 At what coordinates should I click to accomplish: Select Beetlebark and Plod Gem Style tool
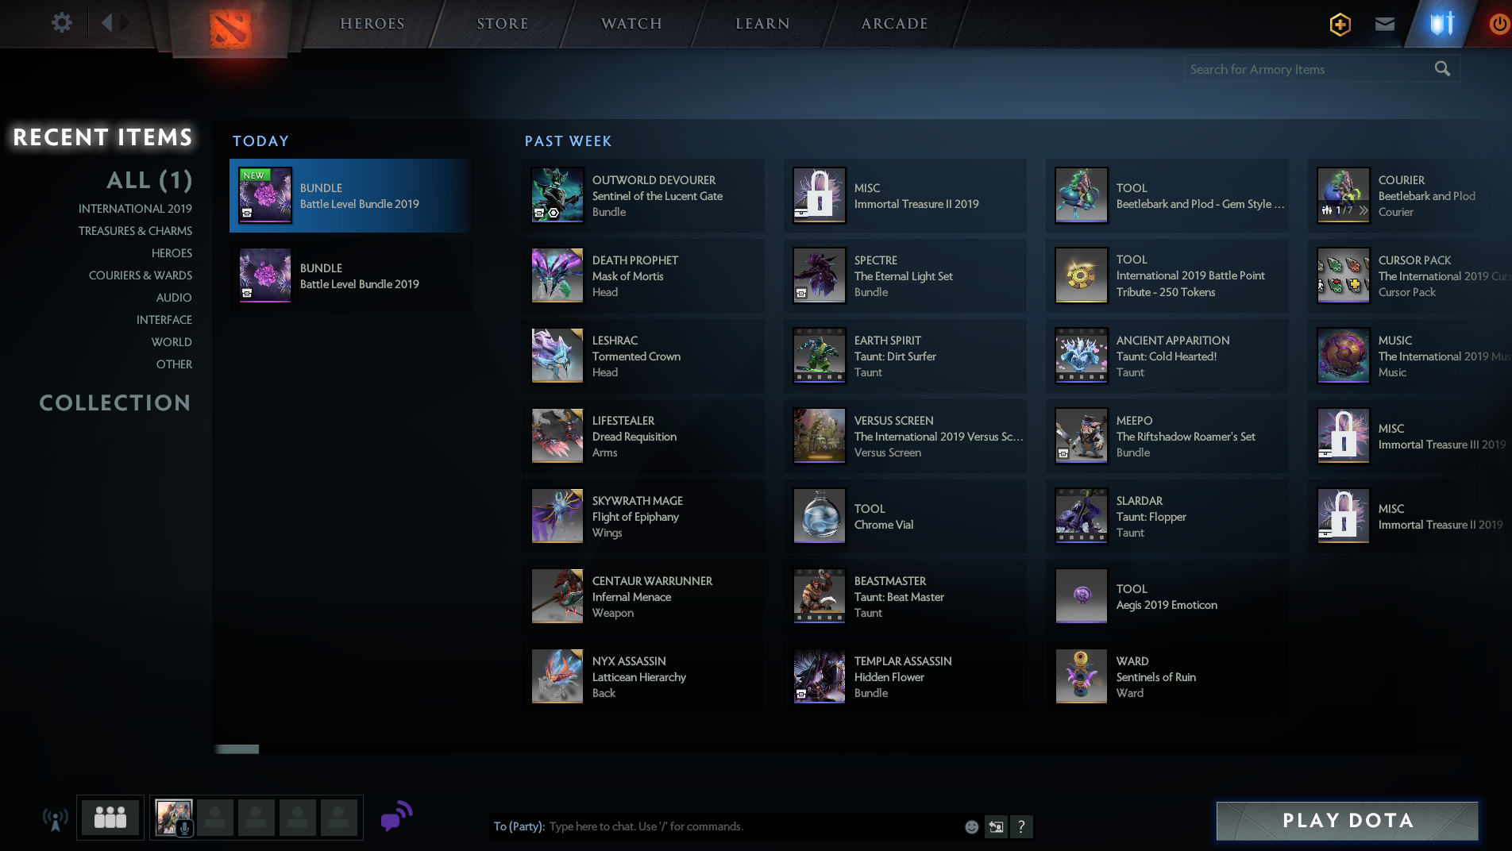[1167, 195]
